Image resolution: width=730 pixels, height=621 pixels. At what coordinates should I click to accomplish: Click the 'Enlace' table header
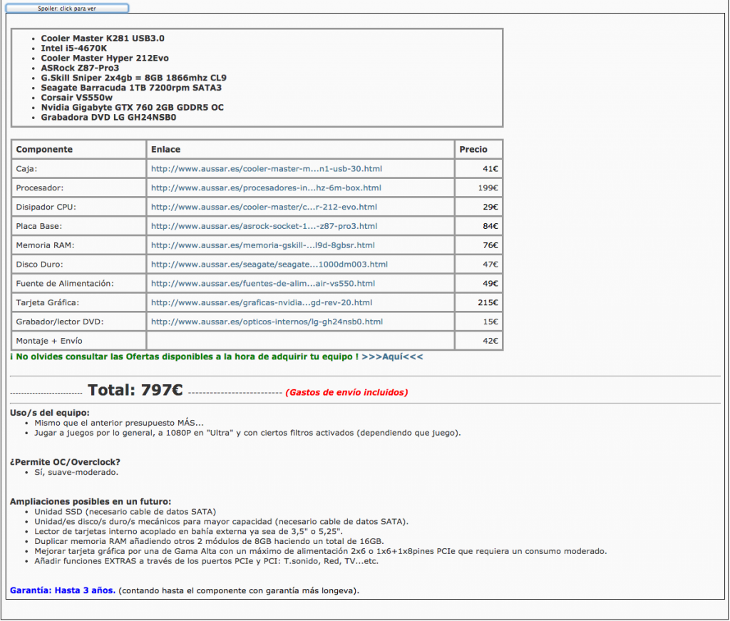(300, 149)
